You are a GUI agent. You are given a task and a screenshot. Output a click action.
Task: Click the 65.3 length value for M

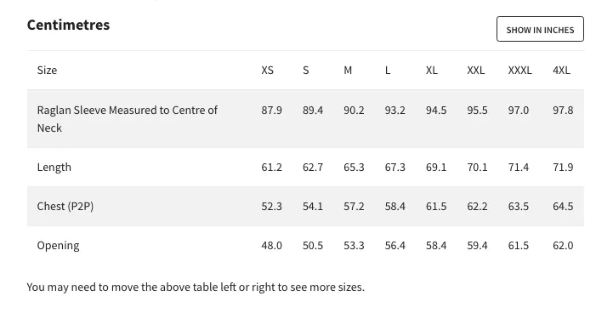click(354, 168)
